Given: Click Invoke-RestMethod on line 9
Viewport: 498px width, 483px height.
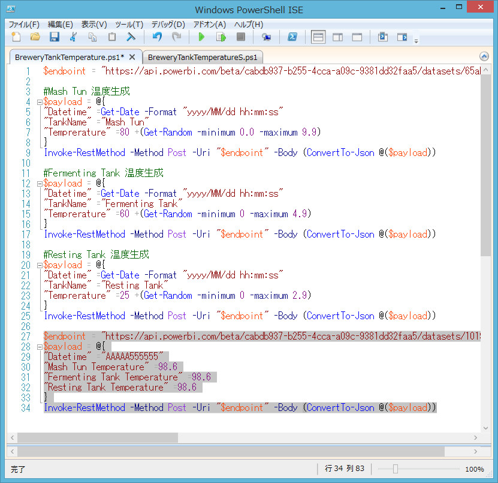Looking at the screenshot, I should click(84, 152).
